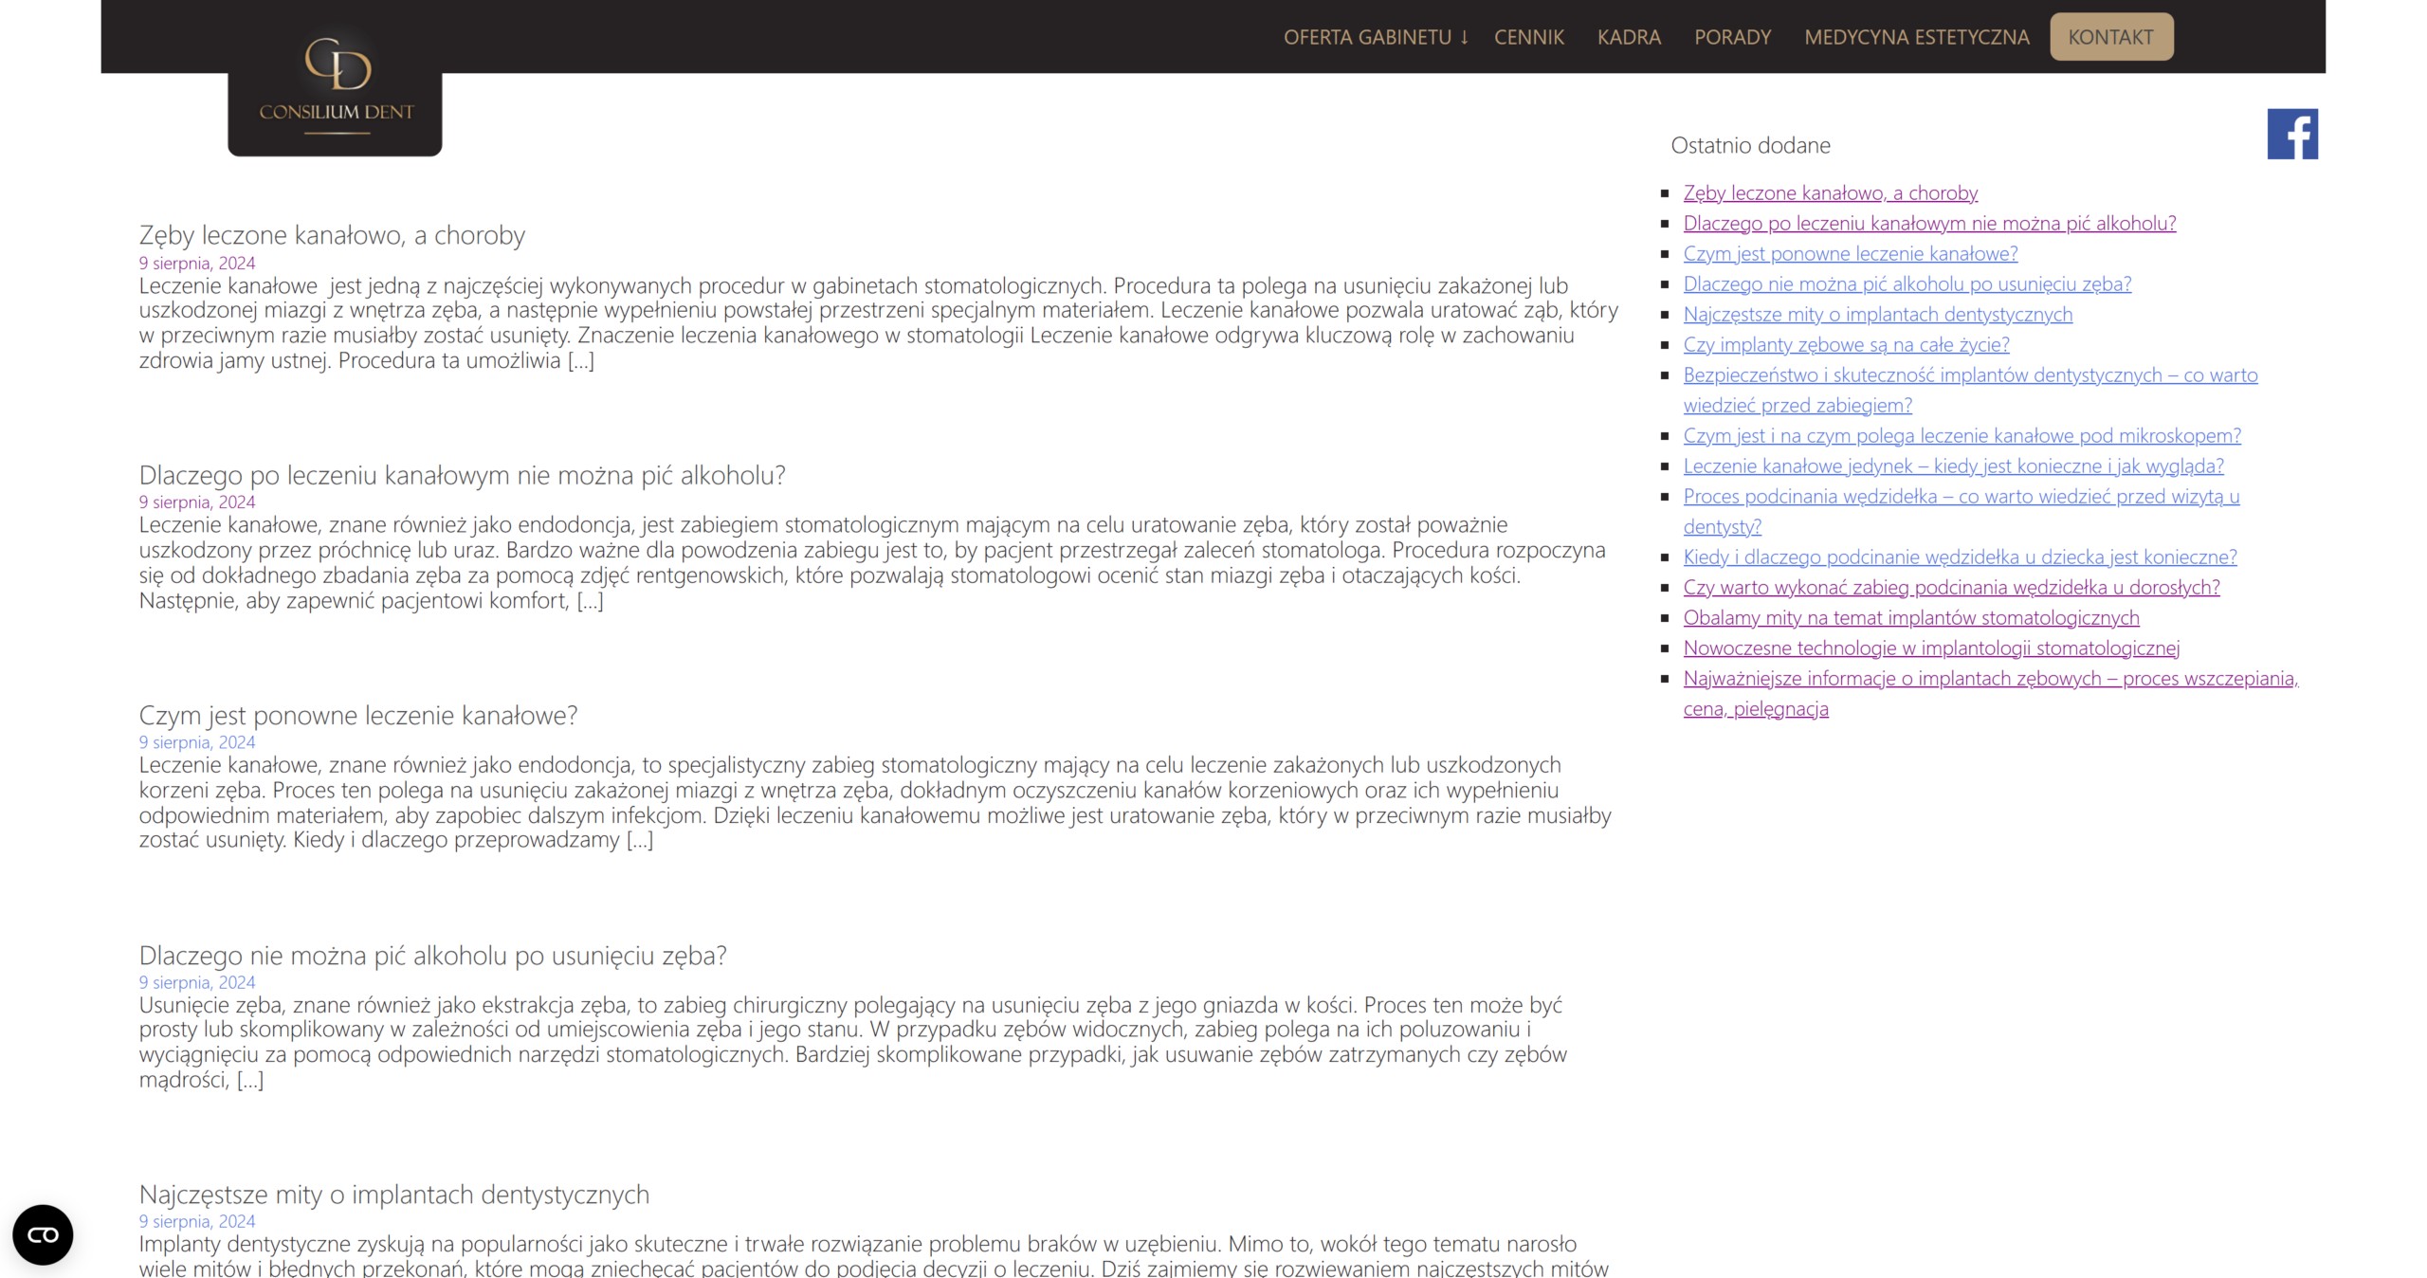Click the Consilium Dent logo
The image size is (2427, 1278).
point(336,87)
